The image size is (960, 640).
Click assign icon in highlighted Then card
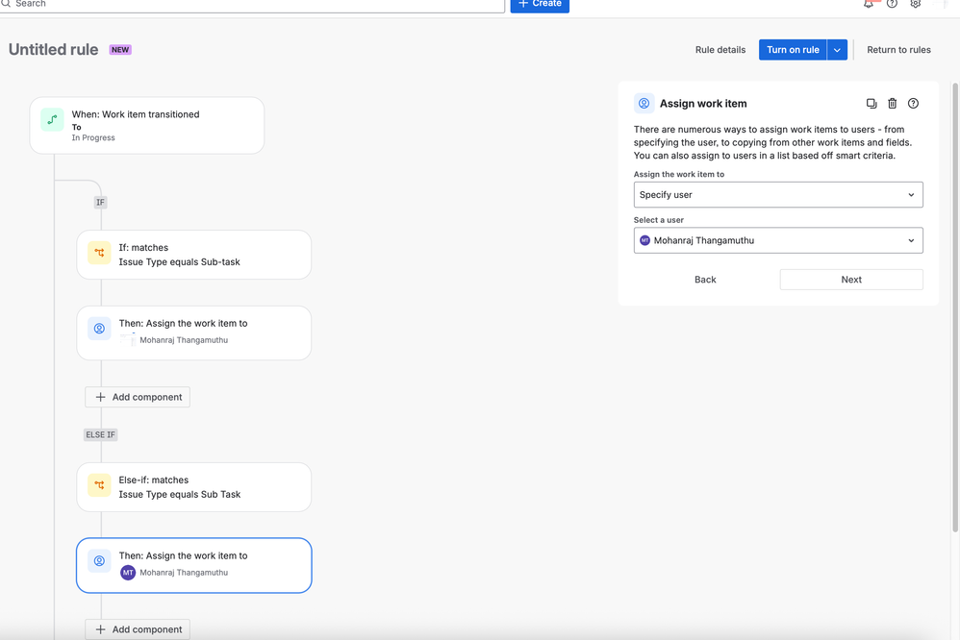point(99,561)
